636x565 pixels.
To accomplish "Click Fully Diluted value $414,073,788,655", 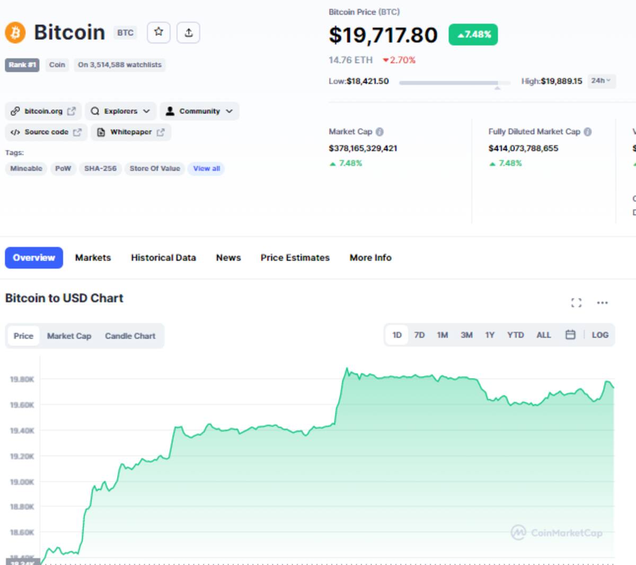I will 523,148.
